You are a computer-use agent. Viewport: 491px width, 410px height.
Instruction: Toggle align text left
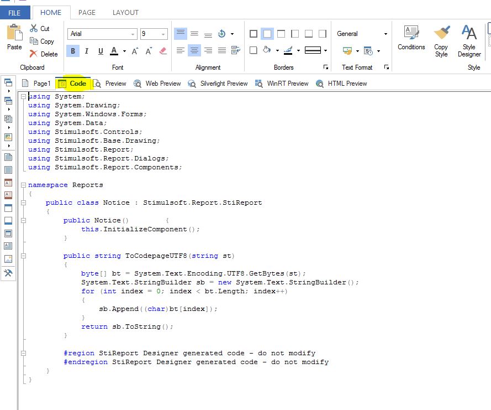181,50
